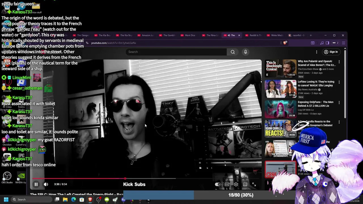Open Microsoft Store in taskbar
363x204 pixels.
pyautogui.click(x=82, y=199)
